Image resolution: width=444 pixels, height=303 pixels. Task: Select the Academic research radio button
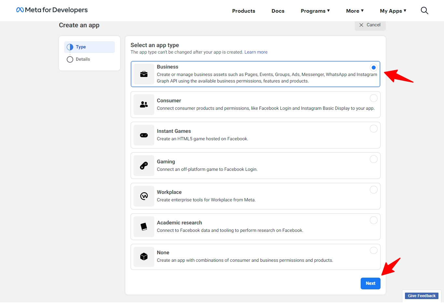373,220
